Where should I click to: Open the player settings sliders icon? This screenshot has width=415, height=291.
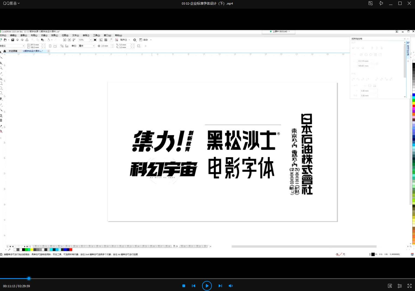tap(399, 286)
